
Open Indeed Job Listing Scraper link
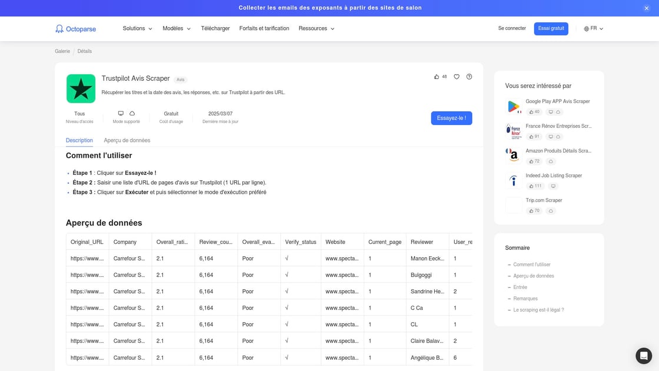pyautogui.click(x=554, y=176)
